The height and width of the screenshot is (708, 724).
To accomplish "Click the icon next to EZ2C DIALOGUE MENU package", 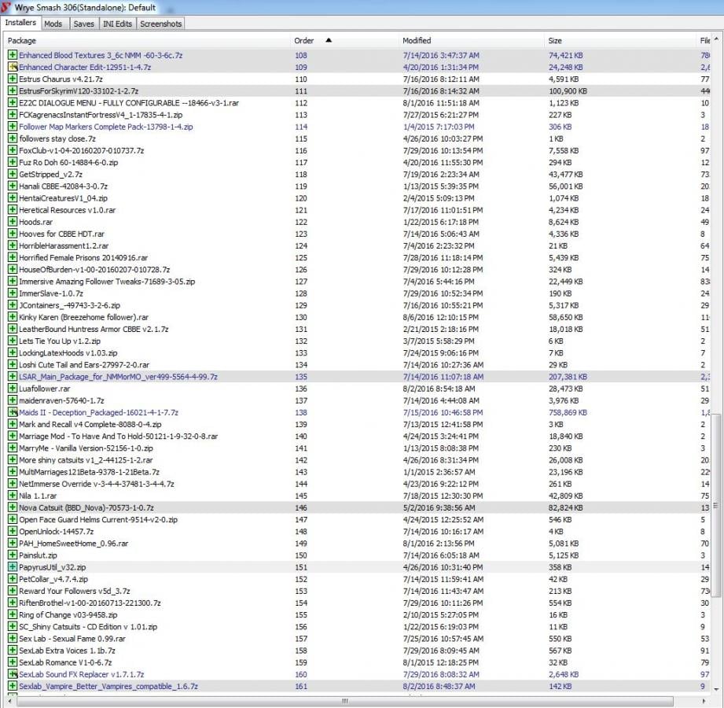I will (x=13, y=102).
